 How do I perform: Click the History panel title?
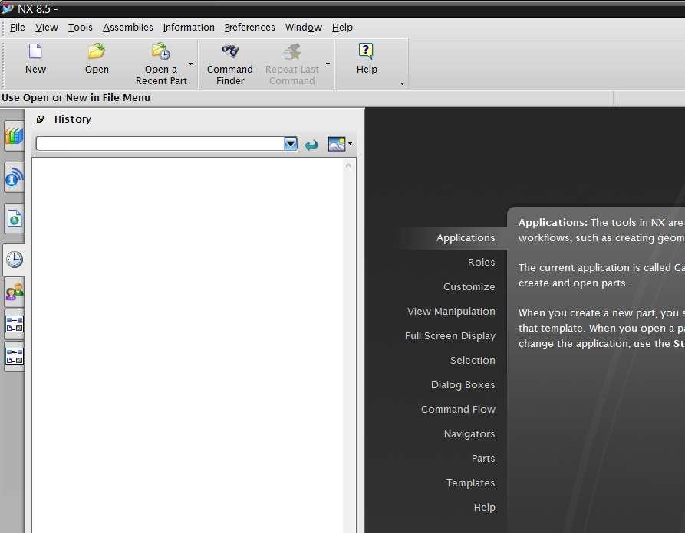tap(73, 119)
